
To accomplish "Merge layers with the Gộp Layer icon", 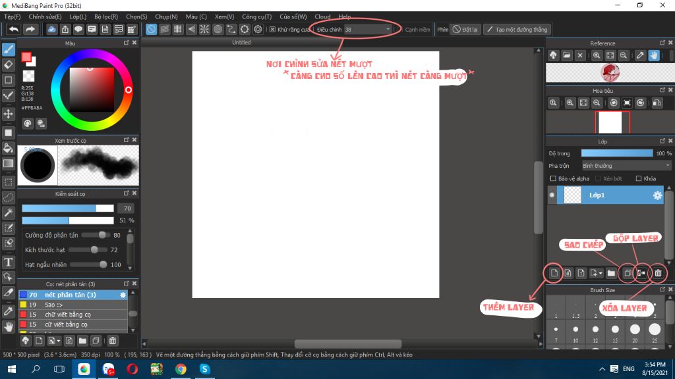I will click(x=641, y=272).
